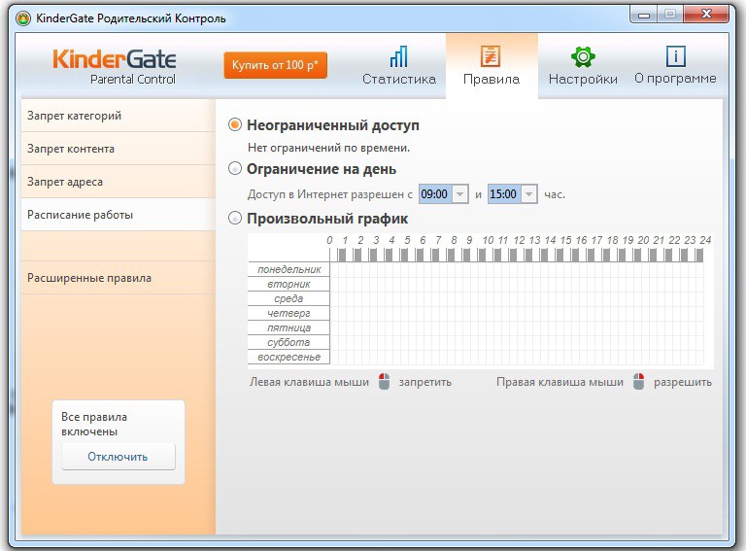Open the Статистика bar chart icon
Image resolution: width=746 pixels, height=551 pixels.
pos(398,55)
